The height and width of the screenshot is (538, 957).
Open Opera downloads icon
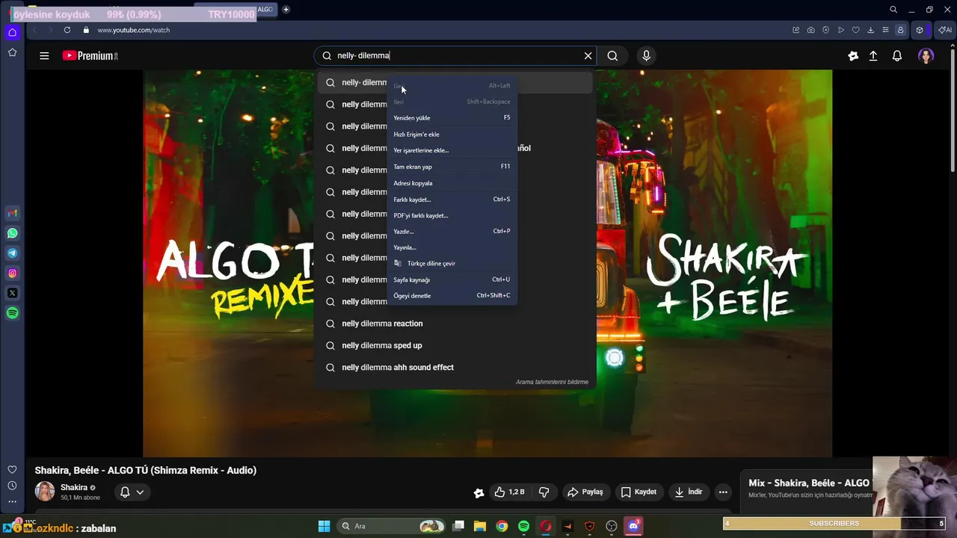(871, 30)
